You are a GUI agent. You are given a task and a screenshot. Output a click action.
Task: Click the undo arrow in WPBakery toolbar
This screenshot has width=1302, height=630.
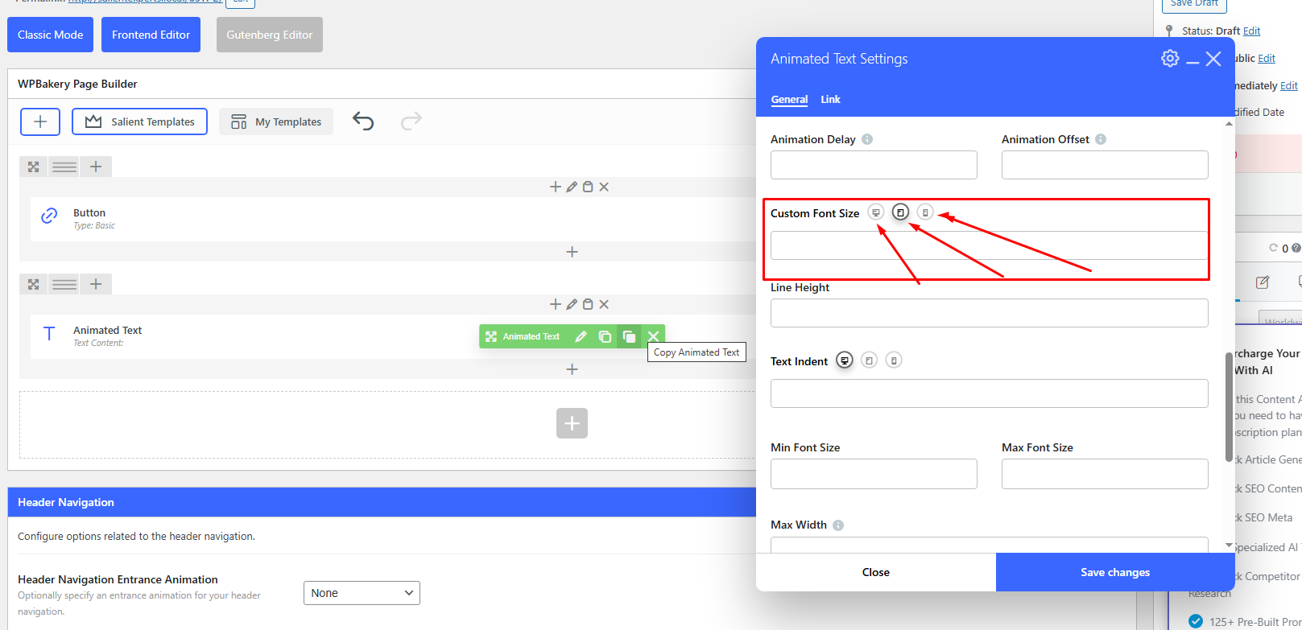pos(363,121)
